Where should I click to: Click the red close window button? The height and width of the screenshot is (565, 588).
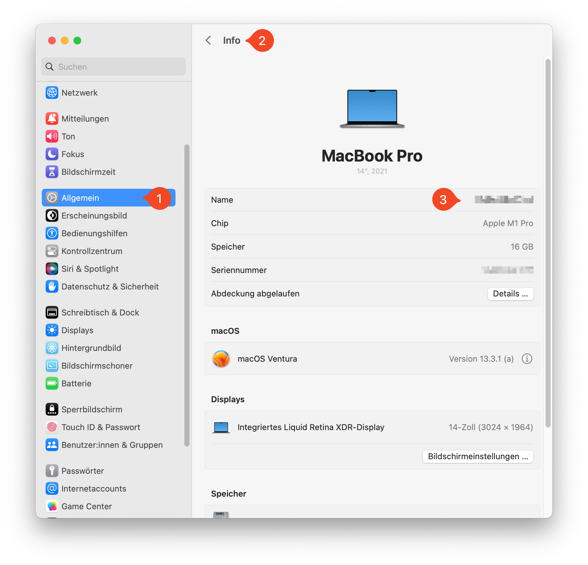(52, 41)
